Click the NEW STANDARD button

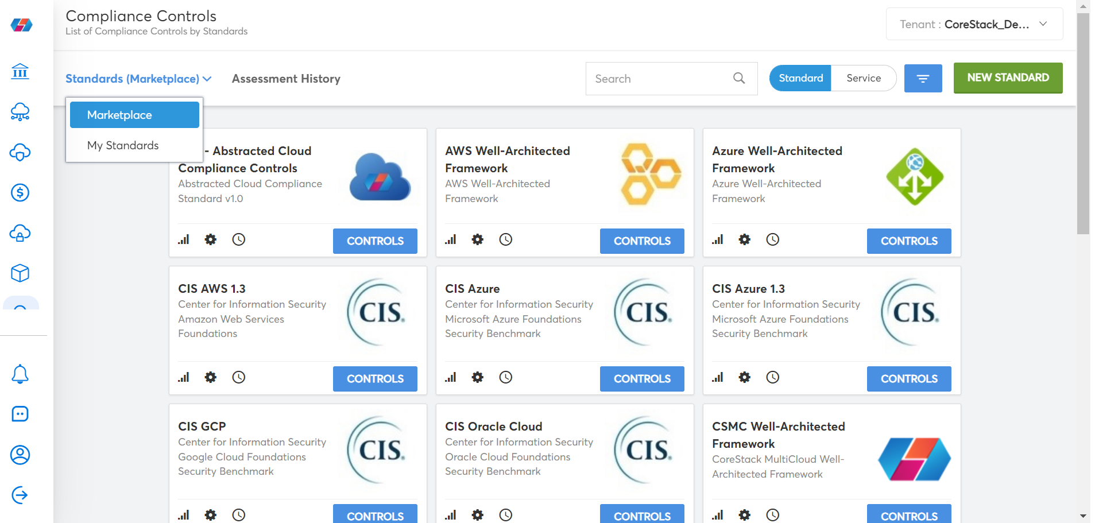pyautogui.click(x=1008, y=78)
